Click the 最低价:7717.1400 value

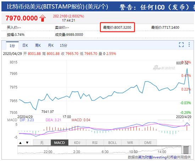click(165, 27)
